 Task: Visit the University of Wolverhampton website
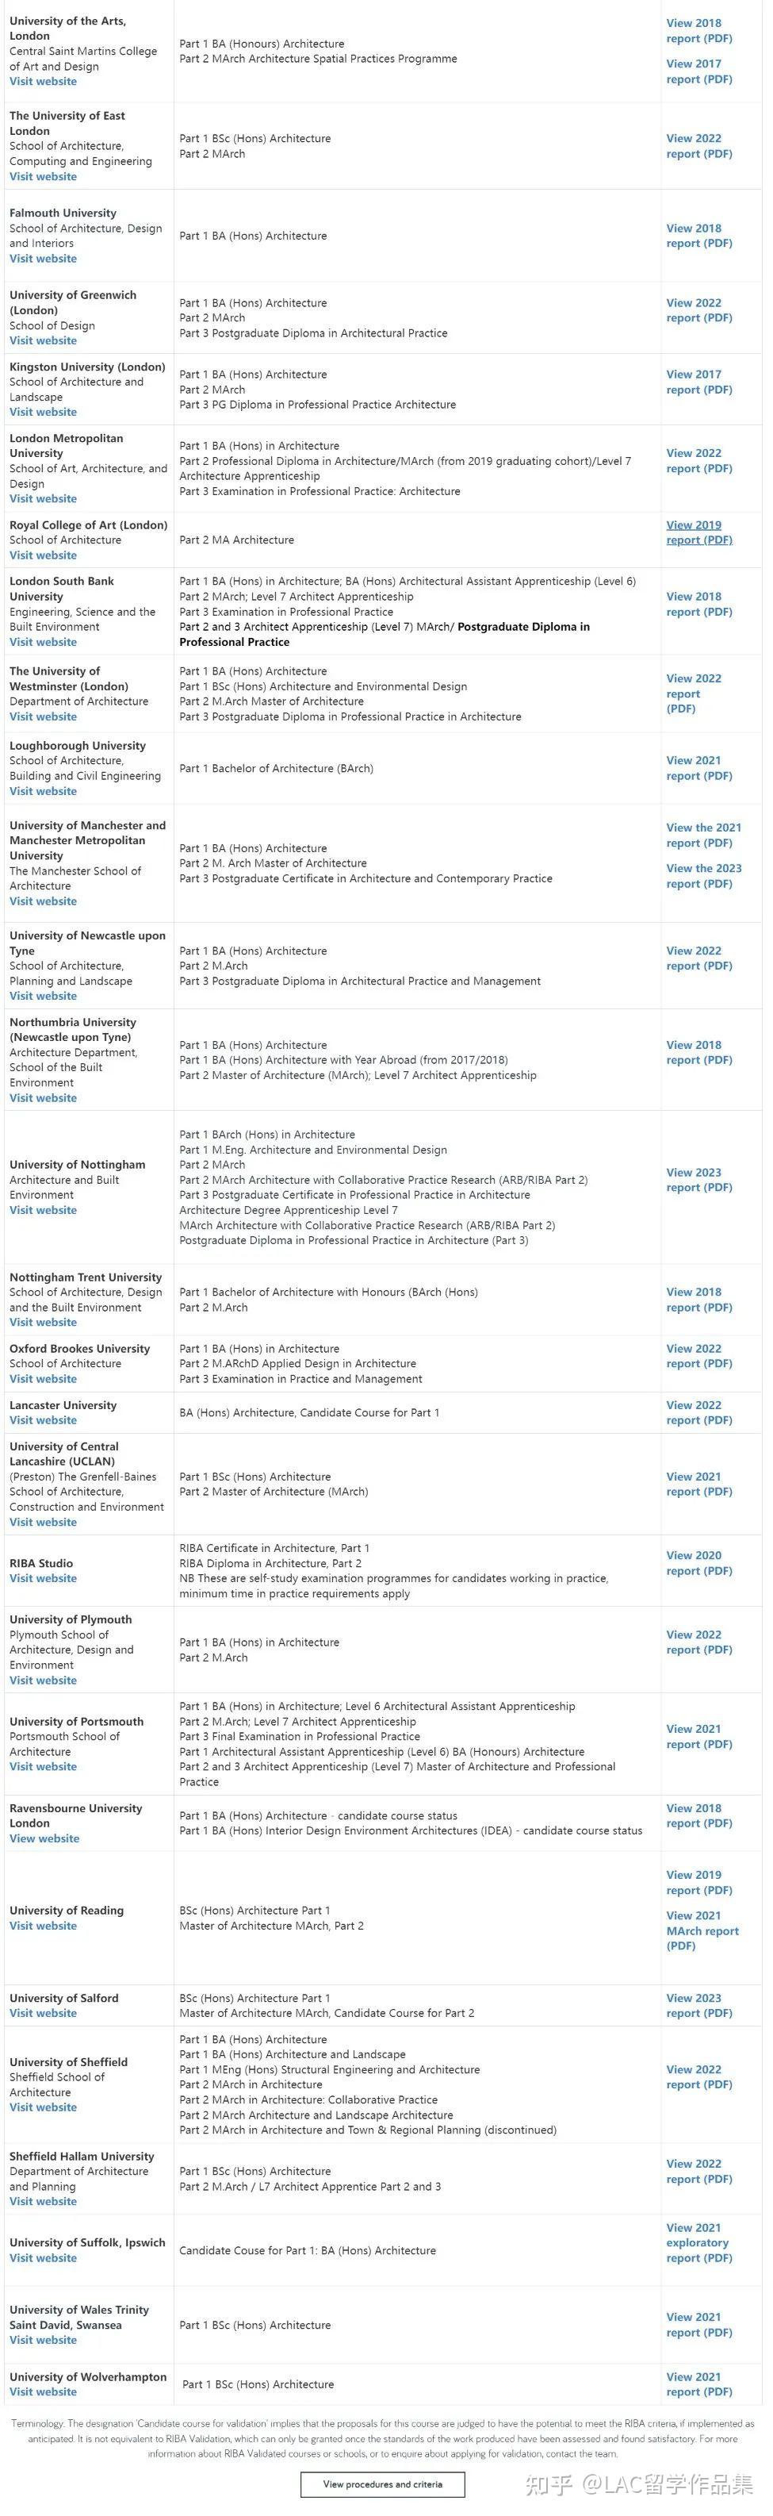pyautogui.click(x=43, y=2392)
